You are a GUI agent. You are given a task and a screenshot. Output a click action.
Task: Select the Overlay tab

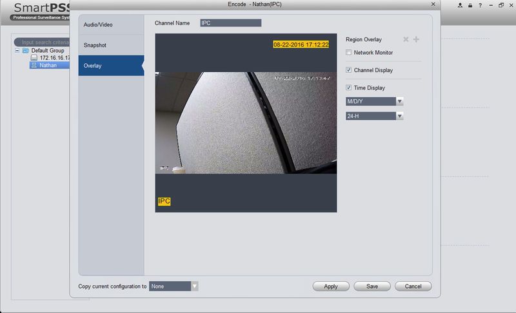click(111, 66)
